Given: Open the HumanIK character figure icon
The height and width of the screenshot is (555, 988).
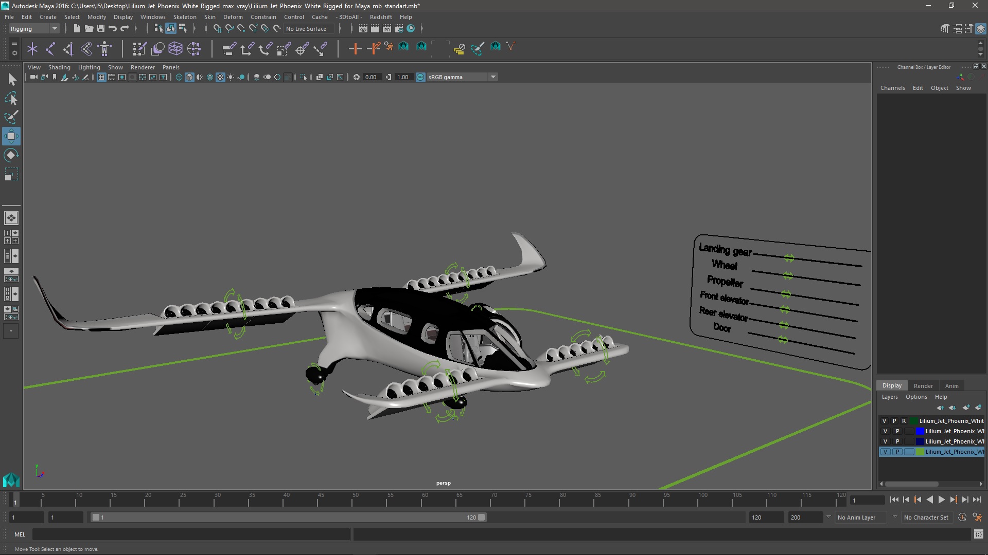Looking at the screenshot, I should pos(104,49).
